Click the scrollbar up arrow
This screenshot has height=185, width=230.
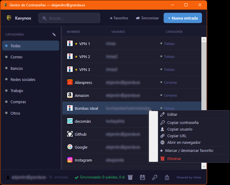[x=204, y=40]
